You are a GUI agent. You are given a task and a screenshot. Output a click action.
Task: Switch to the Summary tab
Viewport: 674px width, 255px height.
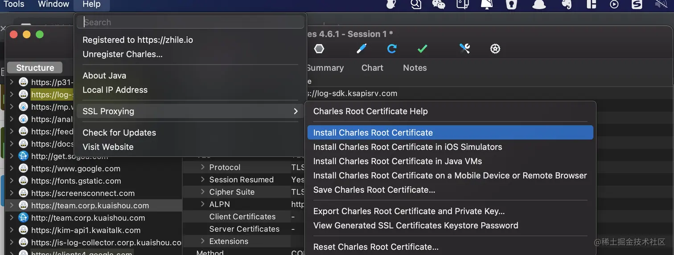[325, 68]
